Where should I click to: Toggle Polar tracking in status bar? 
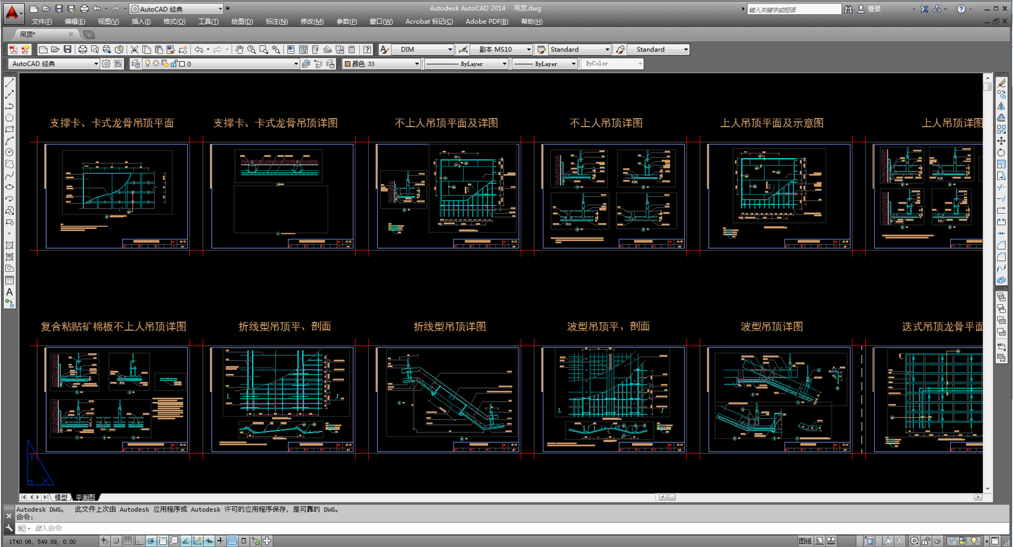pyautogui.click(x=150, y=541)
